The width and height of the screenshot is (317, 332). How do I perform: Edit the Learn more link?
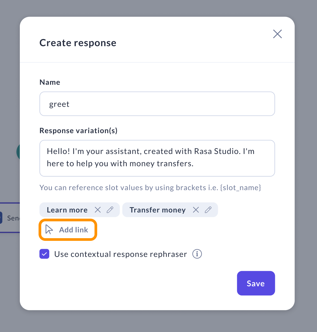[110, 210]
